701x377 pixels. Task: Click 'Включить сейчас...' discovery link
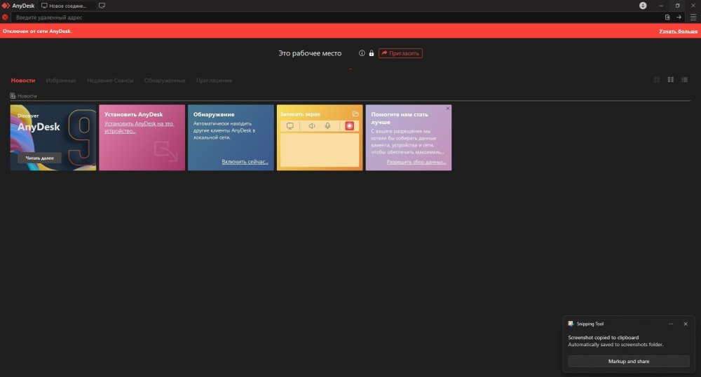tap(245, 162)
